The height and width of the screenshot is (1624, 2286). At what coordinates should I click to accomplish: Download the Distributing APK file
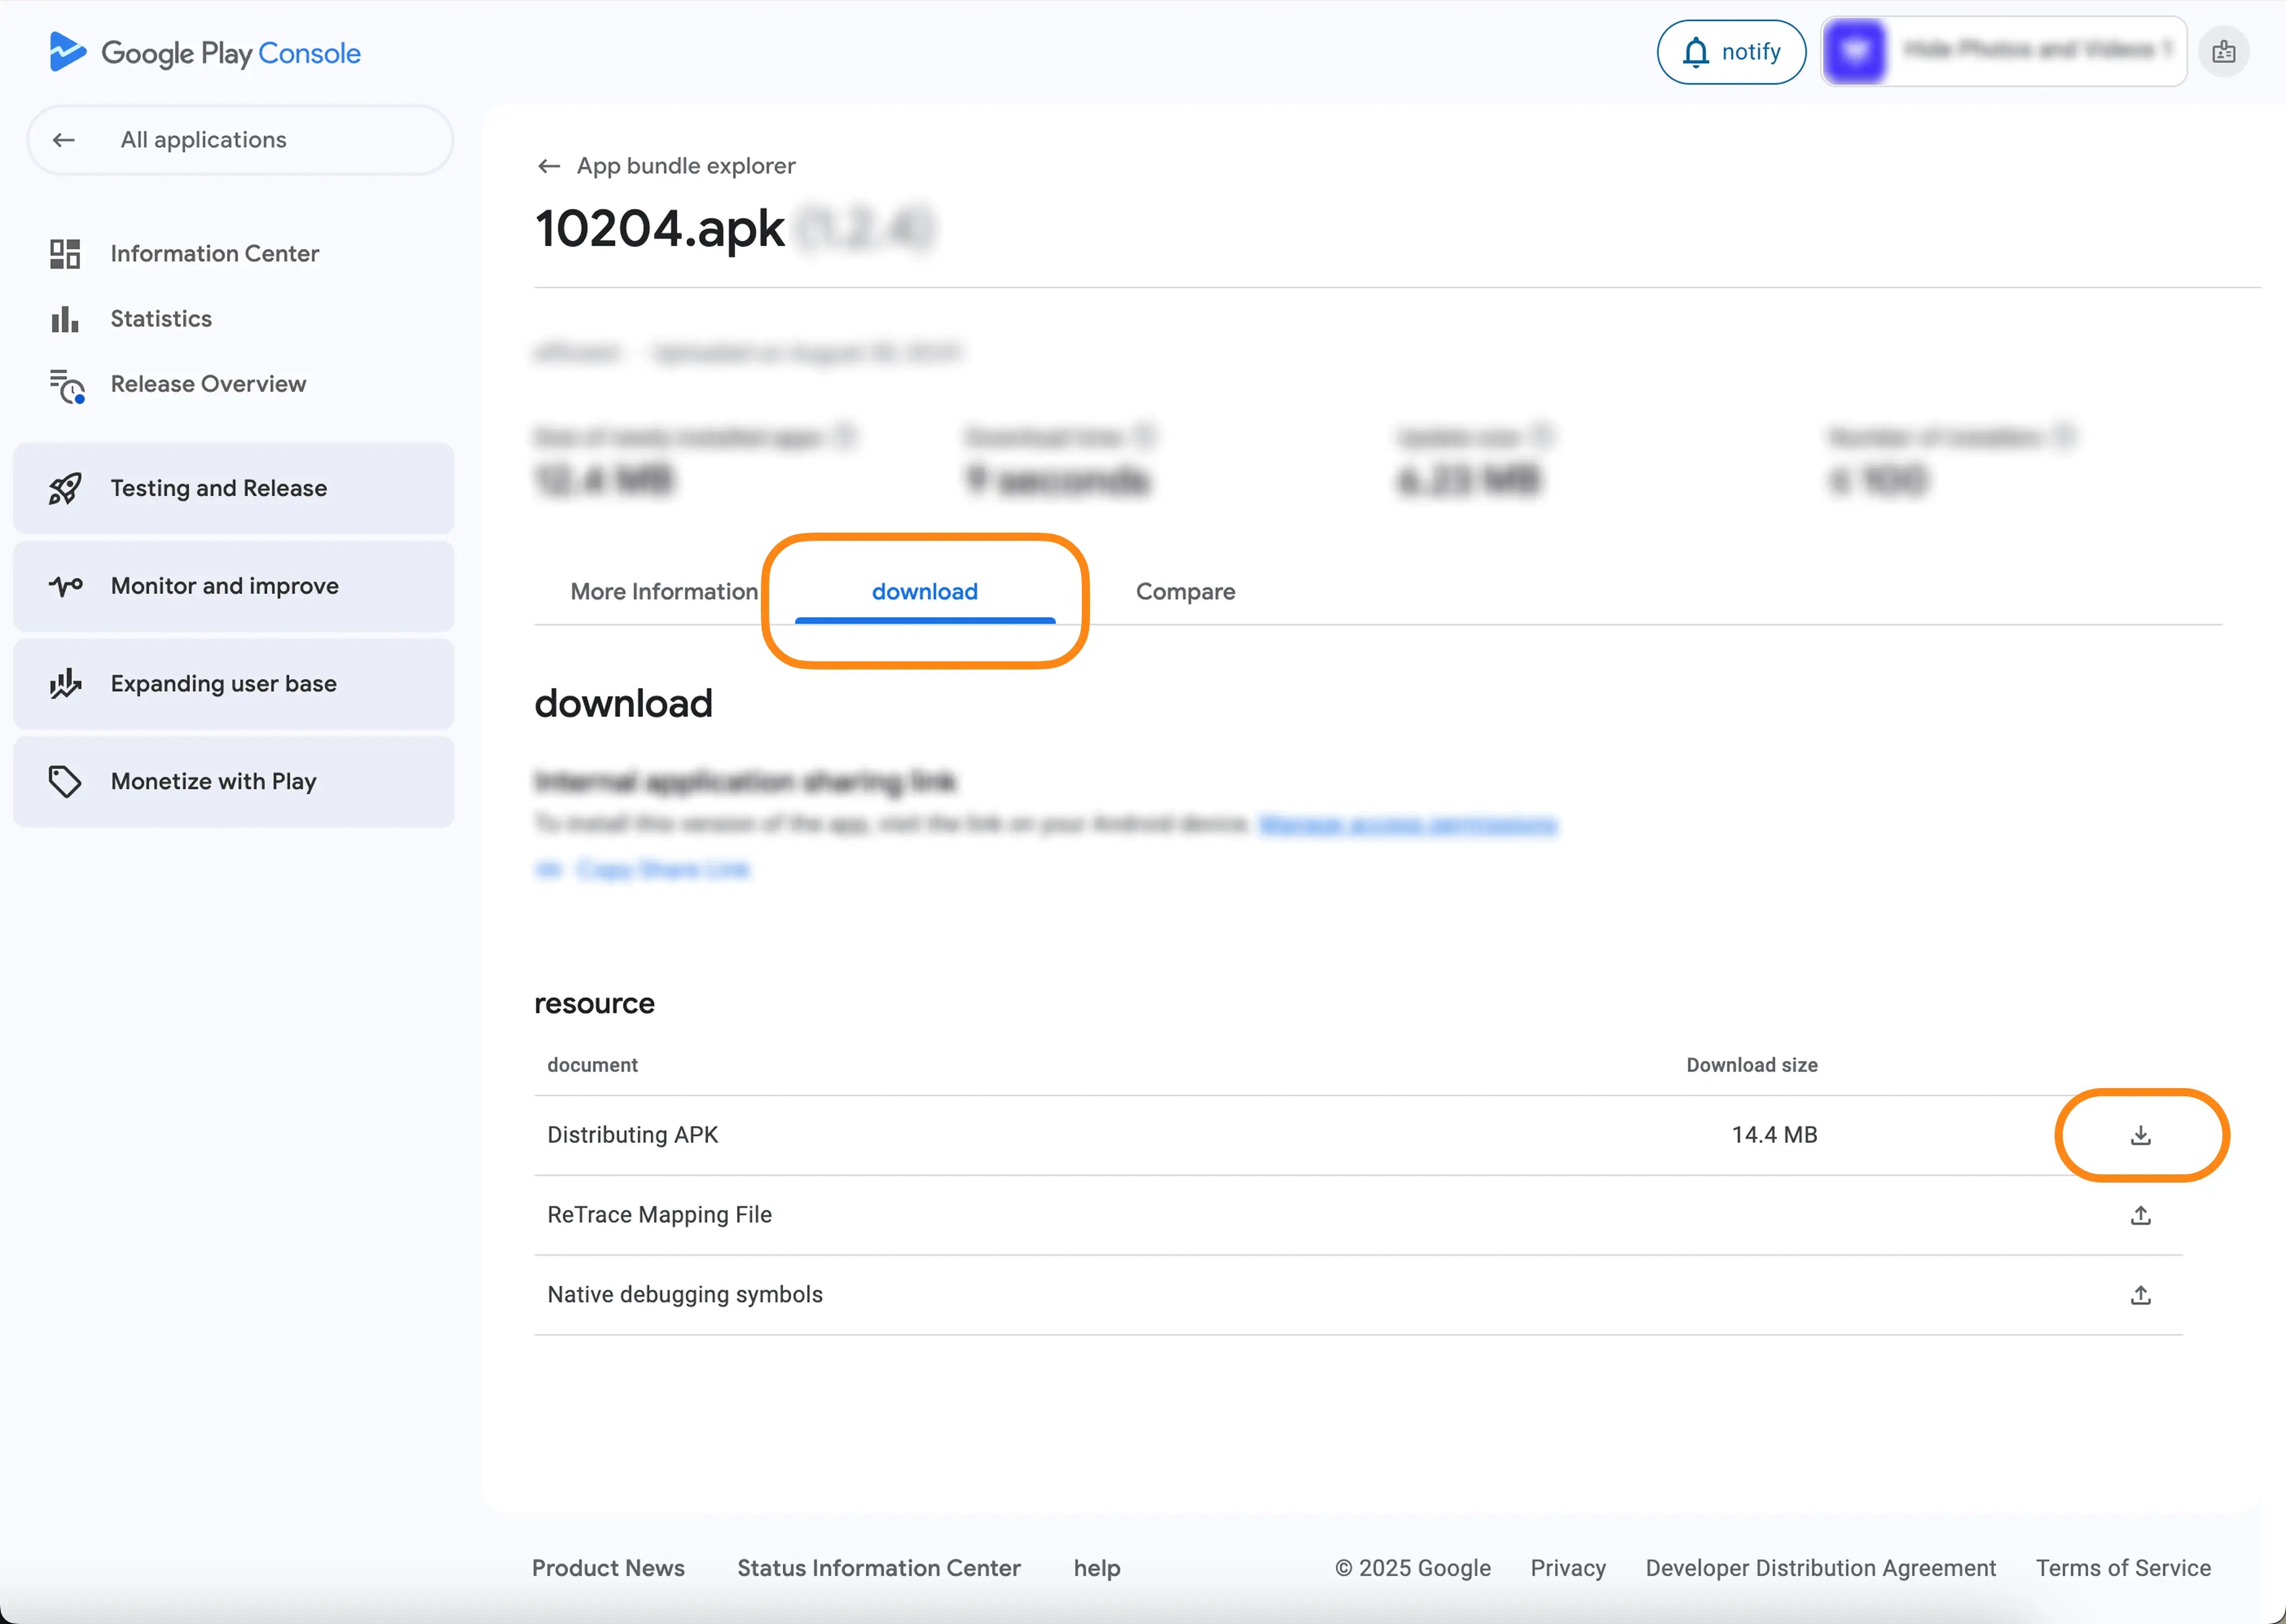[x=2140, y=1135]
